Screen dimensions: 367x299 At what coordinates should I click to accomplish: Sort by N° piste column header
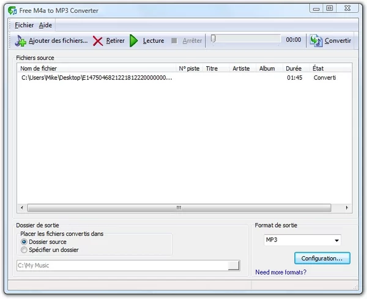[190, 69]
